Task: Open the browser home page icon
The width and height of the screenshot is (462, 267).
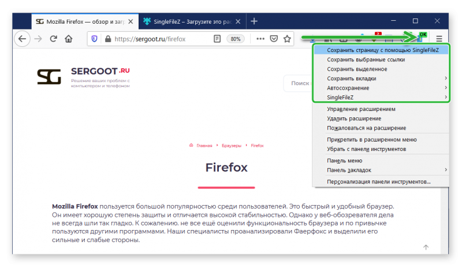Action: (69, 39)
